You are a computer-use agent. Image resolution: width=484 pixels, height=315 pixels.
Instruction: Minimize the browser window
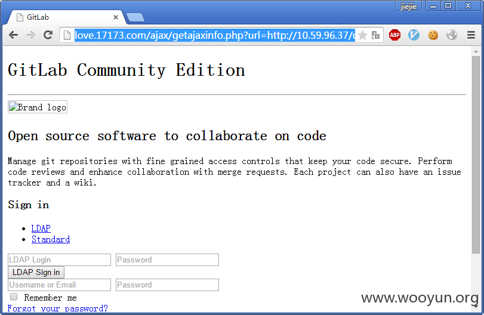coord(433,6)
